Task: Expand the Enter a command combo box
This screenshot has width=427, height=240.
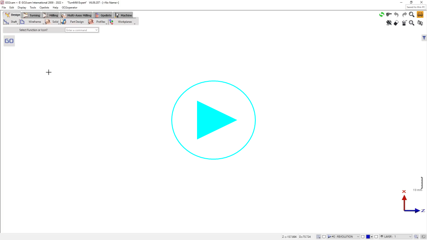Action: click(x=97, y=30)
